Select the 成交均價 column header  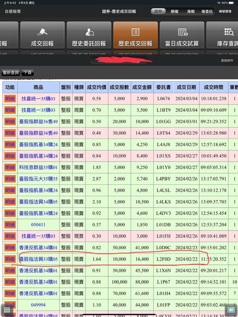(x=97, y=87)
